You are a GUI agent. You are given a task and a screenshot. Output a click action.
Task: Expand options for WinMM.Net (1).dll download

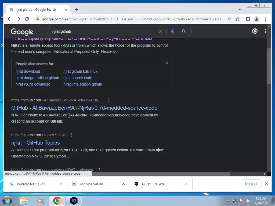(61, 184)
